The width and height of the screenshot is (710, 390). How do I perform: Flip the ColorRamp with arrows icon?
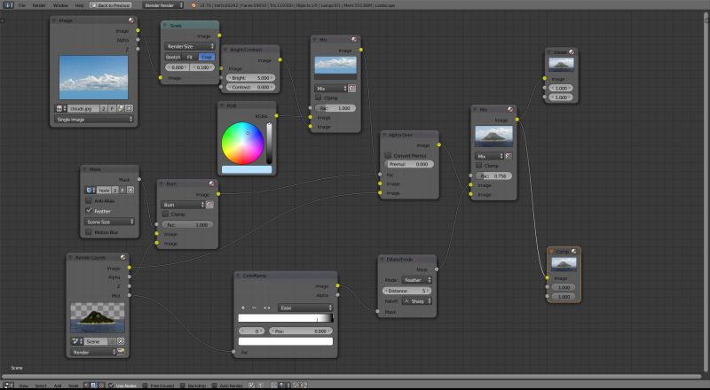pos(267,308)
